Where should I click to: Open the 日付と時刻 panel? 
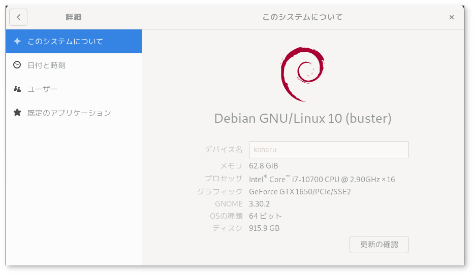[47, 65]
